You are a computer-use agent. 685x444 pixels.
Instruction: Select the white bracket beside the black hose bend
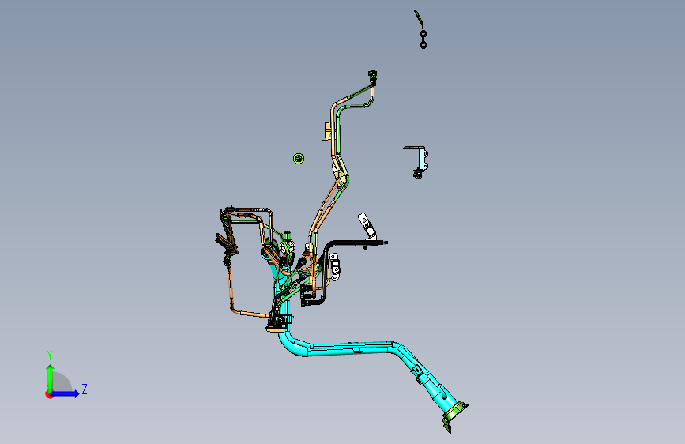pyautogui.click(x=335, y=267)
